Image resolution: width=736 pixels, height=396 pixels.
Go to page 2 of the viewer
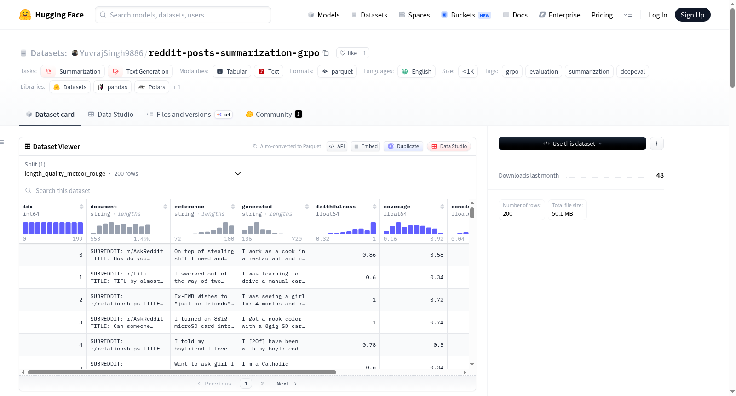tap(262, 384)
